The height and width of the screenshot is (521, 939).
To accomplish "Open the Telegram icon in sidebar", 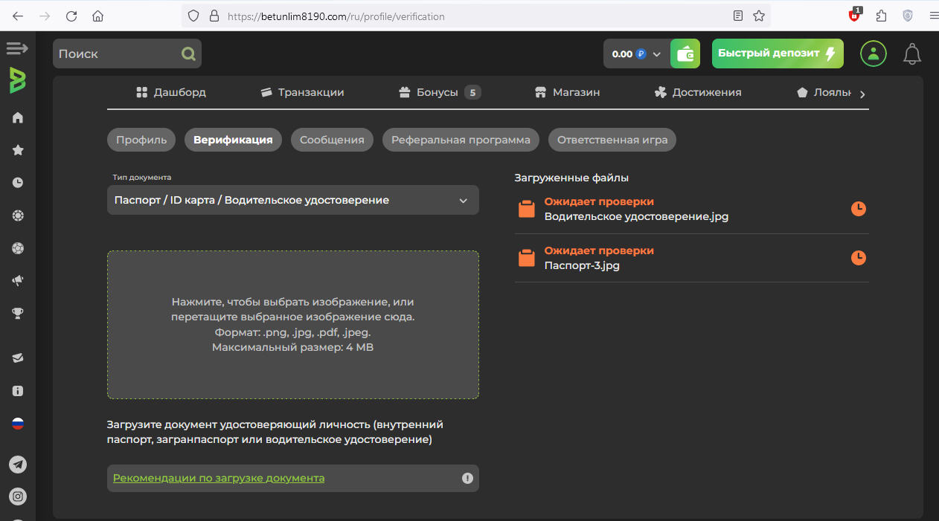I will pos(18,465).
